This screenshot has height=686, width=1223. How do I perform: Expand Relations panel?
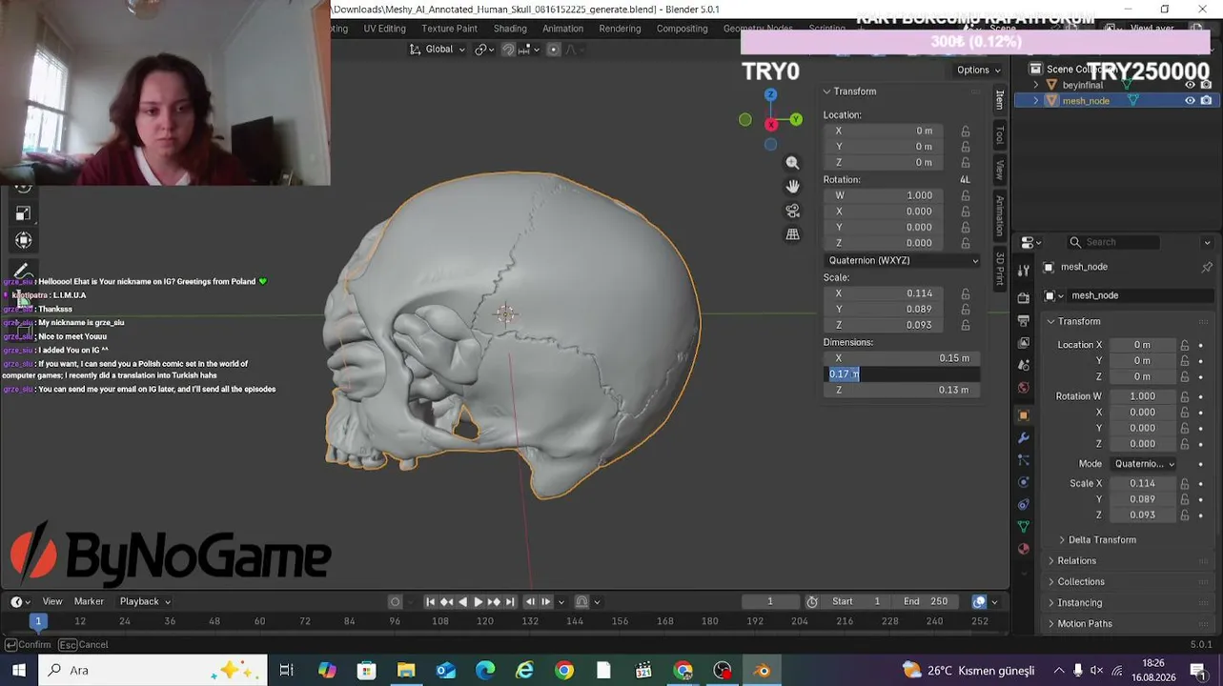tap(1076, 561)
